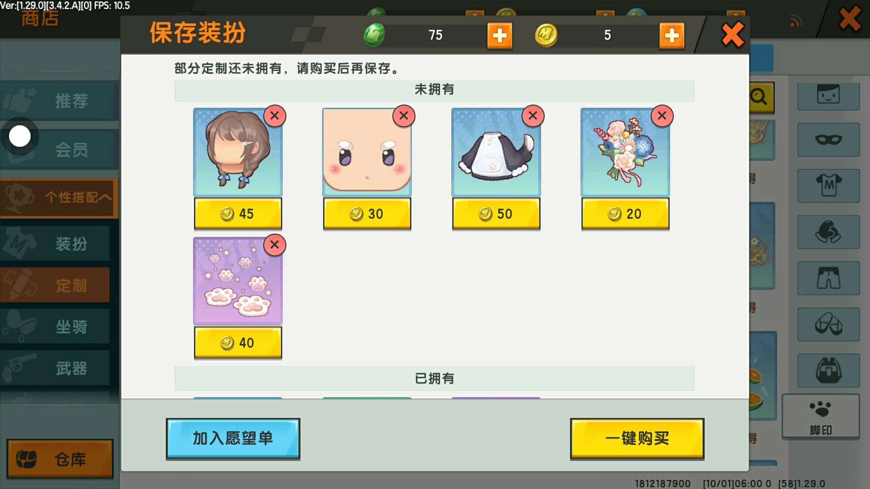The image size is (870, 489).
Task: Click 加入愿望单 wishlist button
Action: coord(233,438)
